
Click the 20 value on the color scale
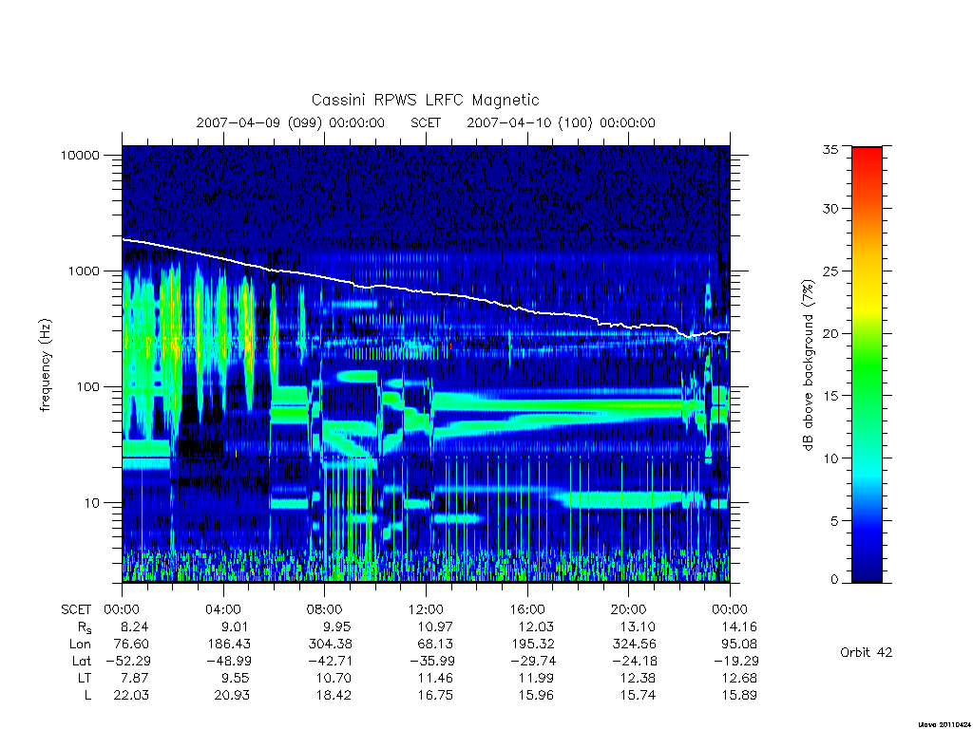click(x=830, y=333)
